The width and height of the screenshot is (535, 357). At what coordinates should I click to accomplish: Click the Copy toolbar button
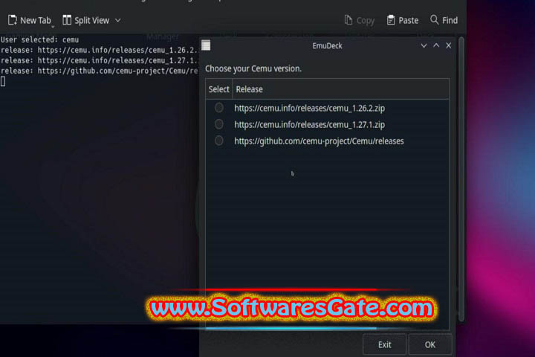pos(360,21)
